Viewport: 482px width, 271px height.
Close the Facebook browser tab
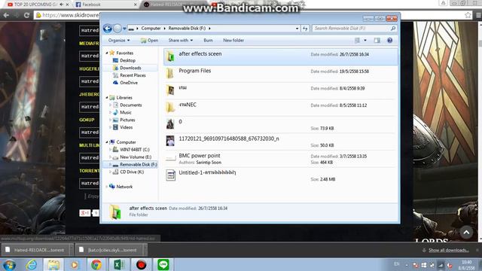pyautogui.click(x=136, y=5)
